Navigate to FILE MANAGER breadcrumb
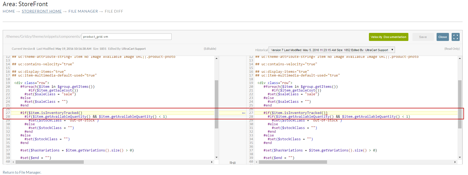 pyautogui.click(x=83, y=11)
